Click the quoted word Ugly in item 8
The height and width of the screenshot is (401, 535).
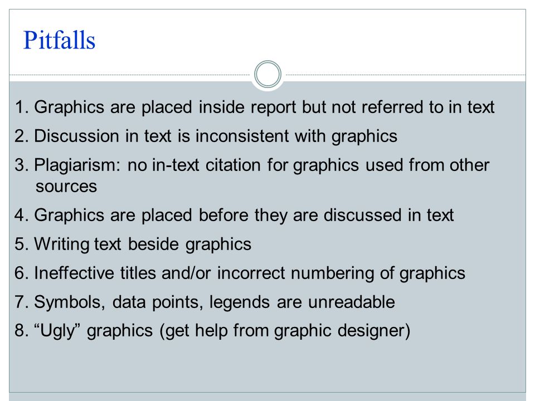pyautogui.click(x=57, y=331)
